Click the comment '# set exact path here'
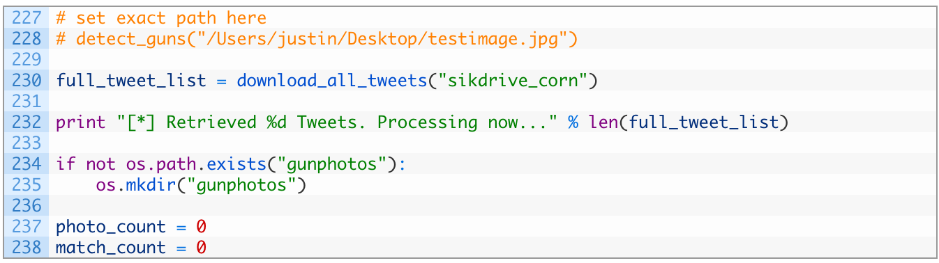This screenshot has width=939, height=263. [x=161, y=18]
